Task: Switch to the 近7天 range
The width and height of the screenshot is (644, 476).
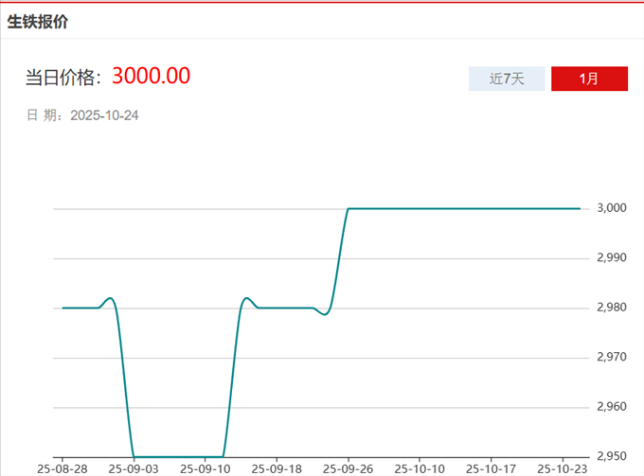Action: [507, 79]
